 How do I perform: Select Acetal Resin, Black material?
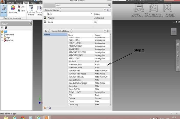[89, 64]
